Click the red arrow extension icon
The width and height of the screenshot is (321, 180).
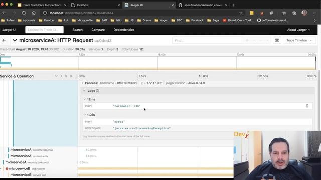(x=262, y=13)
